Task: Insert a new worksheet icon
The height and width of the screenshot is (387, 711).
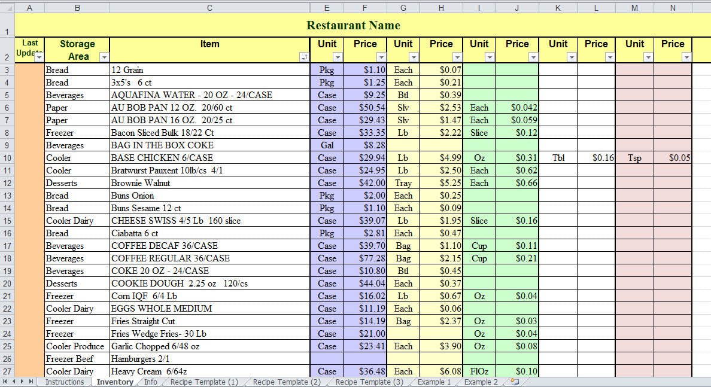Action: tap(515, 382)
